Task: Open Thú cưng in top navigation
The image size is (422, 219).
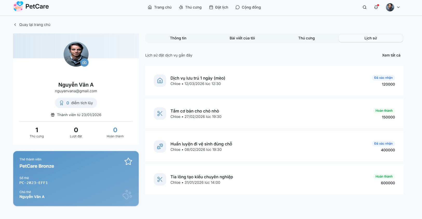Action: [190, 7]
